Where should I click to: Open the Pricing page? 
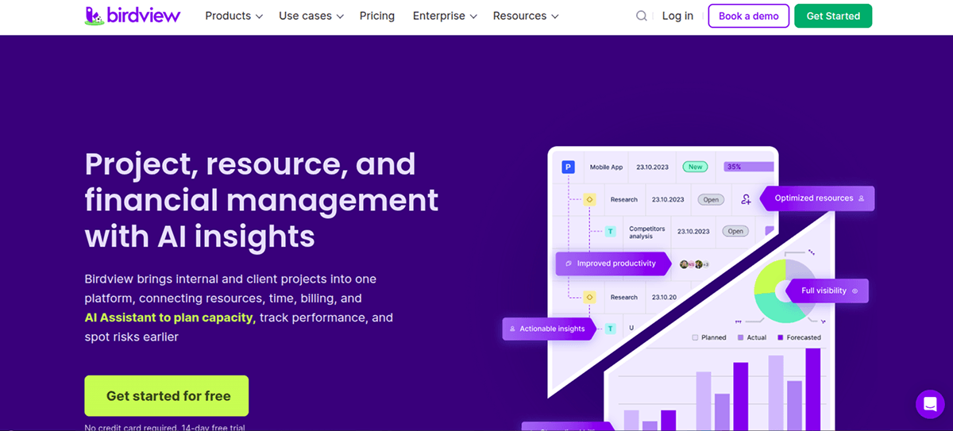(x=377, y=16)
